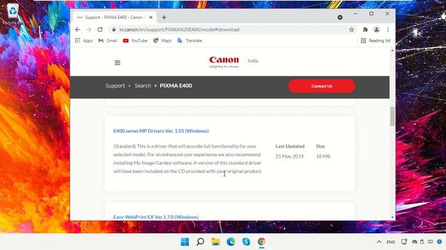
Task: Click the ENG language indicator
Action: click(x=391, y=242)
